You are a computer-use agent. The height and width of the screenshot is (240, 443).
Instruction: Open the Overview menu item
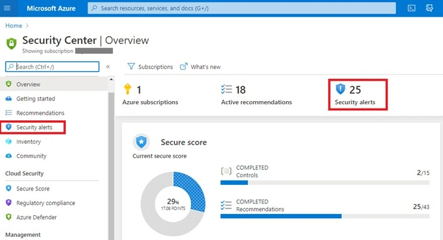(x=53, y=84)
